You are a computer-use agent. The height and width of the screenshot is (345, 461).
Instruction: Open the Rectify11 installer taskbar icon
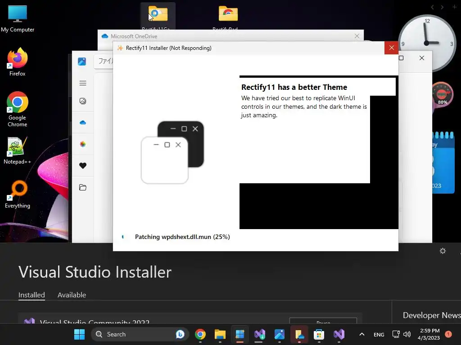[x=240, y=334]
